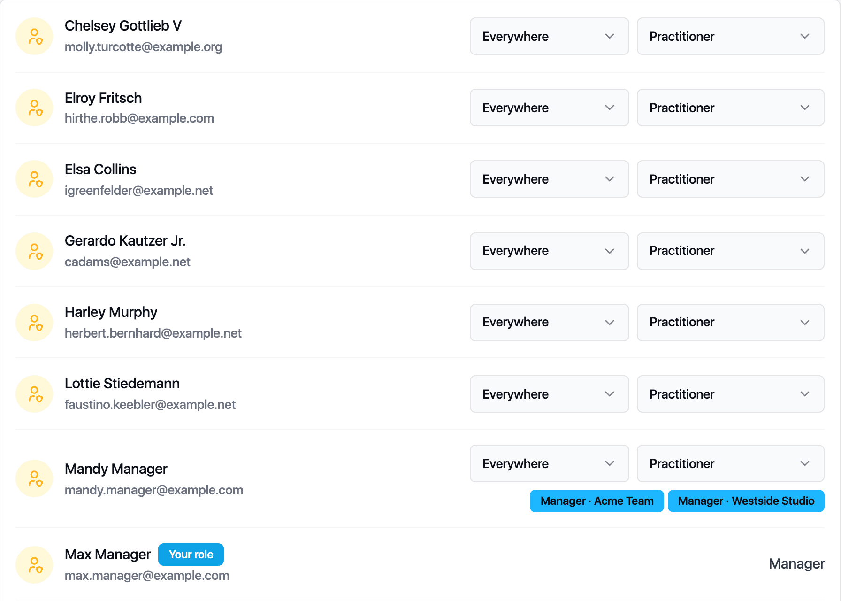
Task: Open Elroy Fritsch's Practitioner role dropdown
Action: tap(730, 108)
